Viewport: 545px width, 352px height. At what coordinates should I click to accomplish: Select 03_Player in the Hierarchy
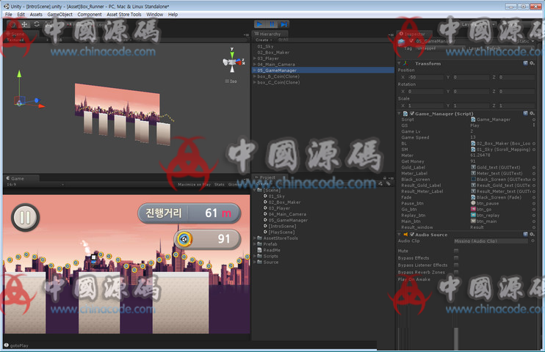click(x=269, y=58)
